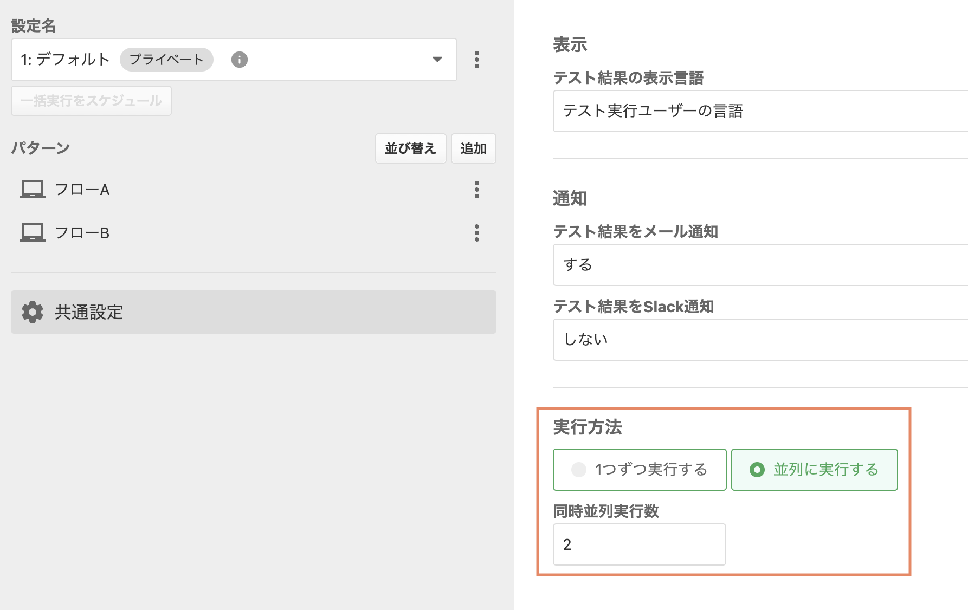Select 並列に実行する option

pos(815,470)
